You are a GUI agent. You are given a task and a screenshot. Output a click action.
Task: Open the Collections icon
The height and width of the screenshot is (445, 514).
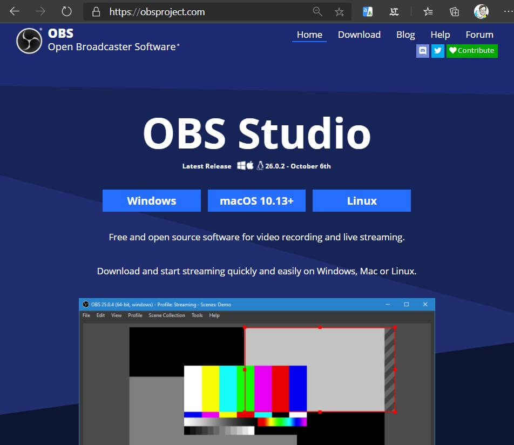click(454, 12)
